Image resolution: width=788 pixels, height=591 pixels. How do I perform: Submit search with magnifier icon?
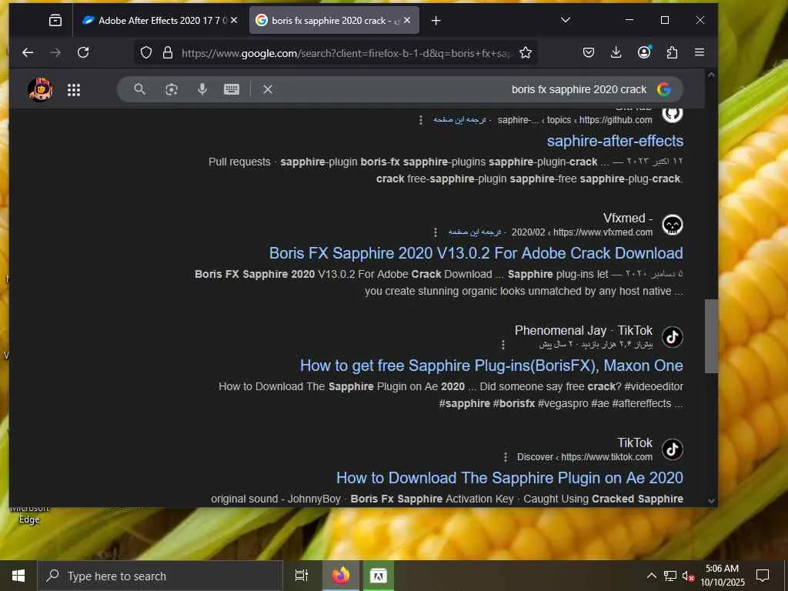(x=140, y=89)
